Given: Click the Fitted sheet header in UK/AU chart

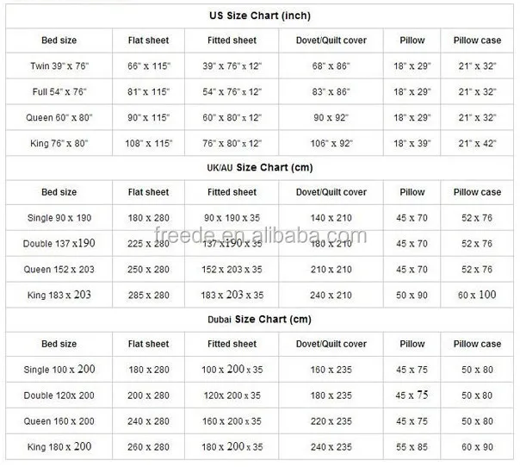Looking at the screenshot, I should coord(232,192).
